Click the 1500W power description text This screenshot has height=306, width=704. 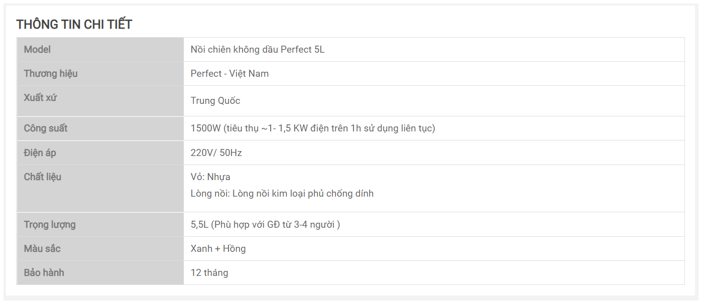click(x=313, y=128)
